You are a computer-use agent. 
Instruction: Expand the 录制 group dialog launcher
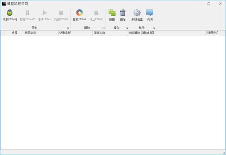point(68,28)
